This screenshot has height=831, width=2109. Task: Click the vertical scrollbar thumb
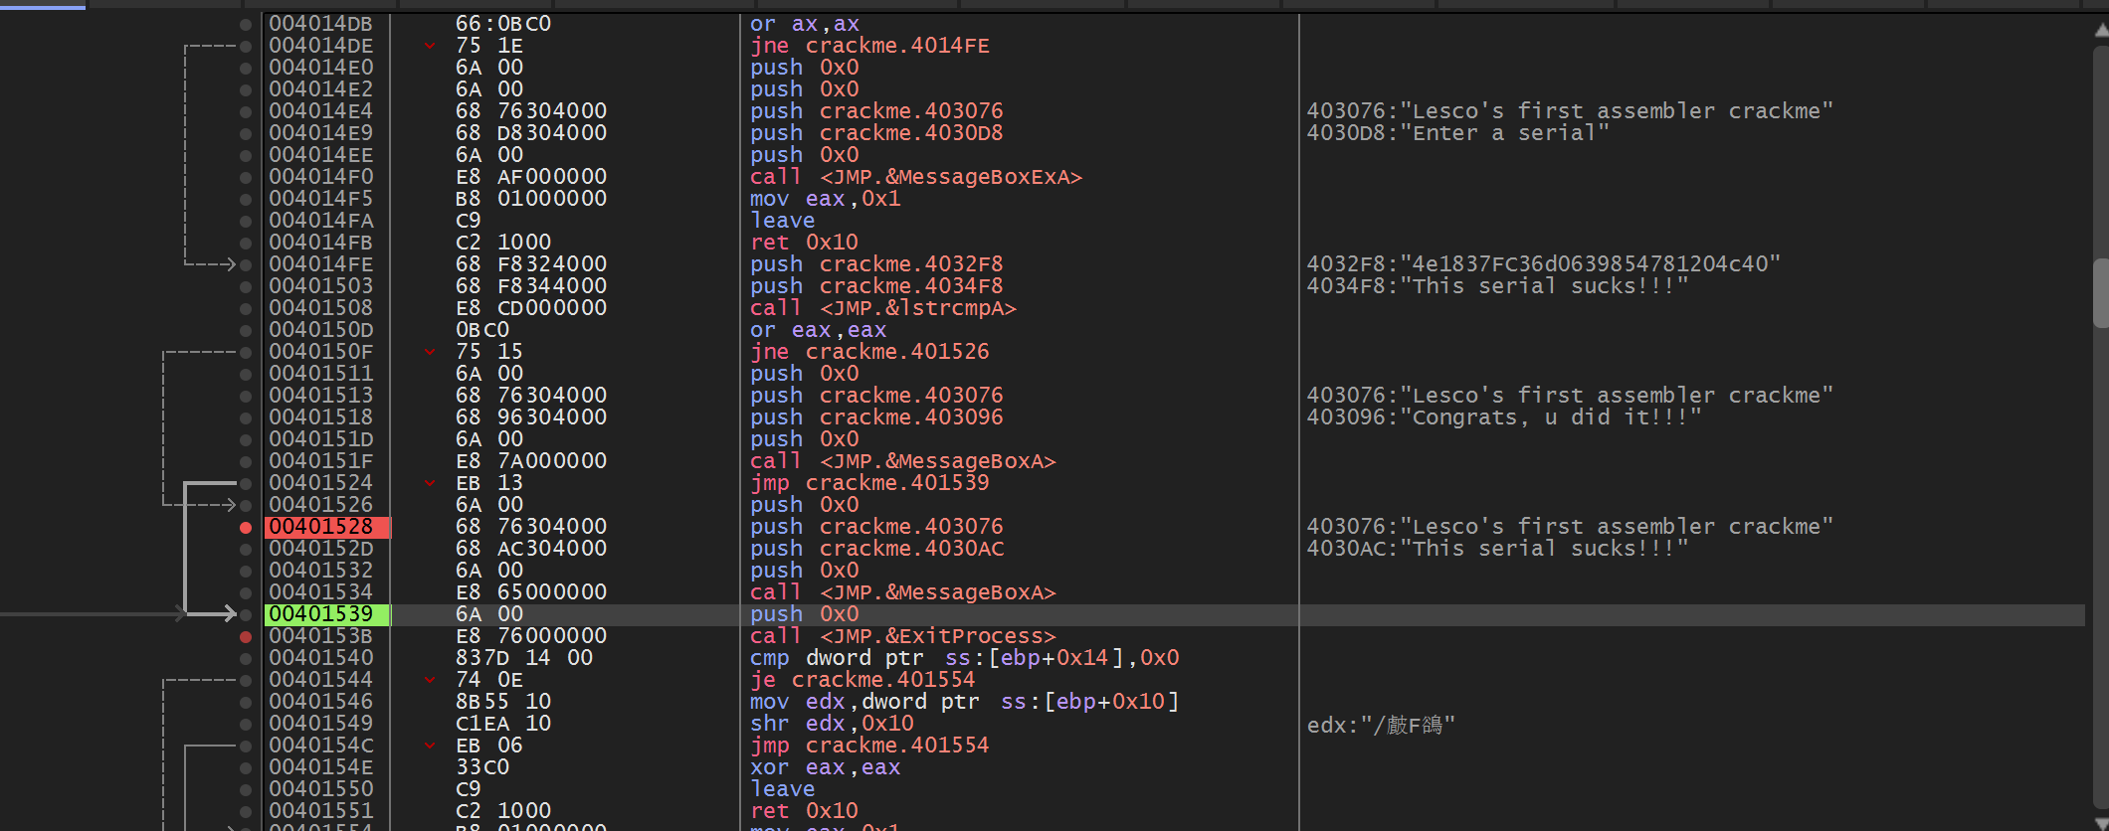point(2100,293)
